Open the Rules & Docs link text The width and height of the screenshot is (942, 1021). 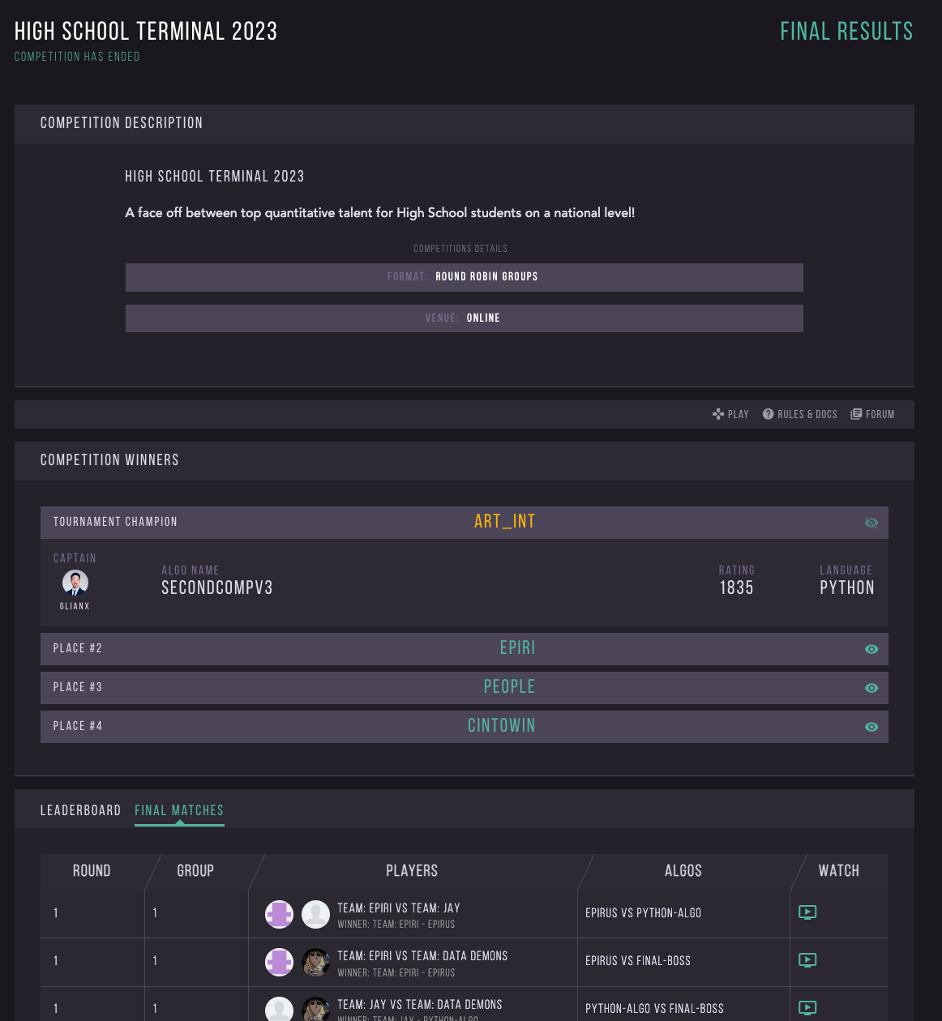click(807, 414)
